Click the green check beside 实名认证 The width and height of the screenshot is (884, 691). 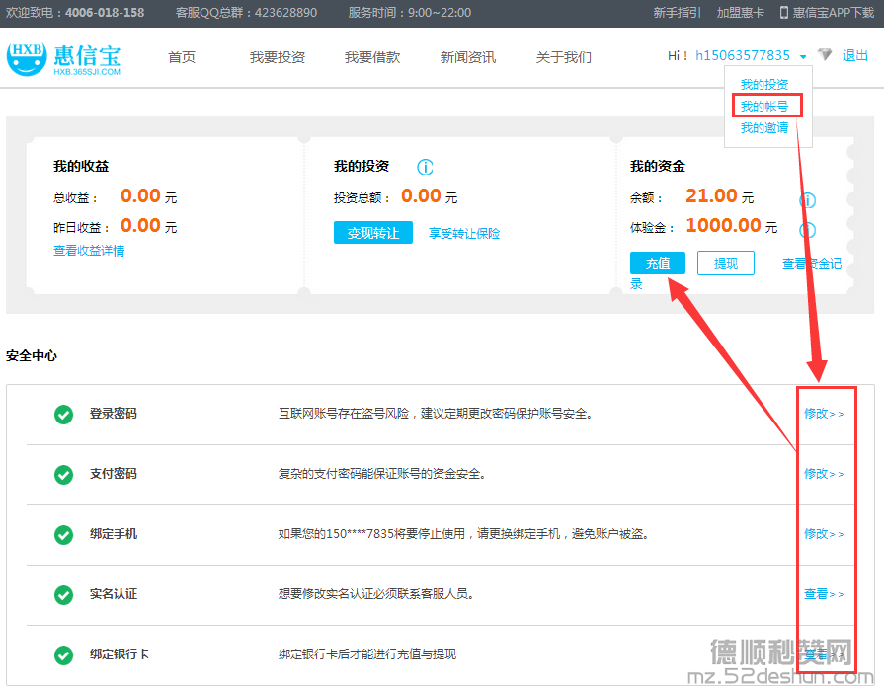click(x=63, y=594)
